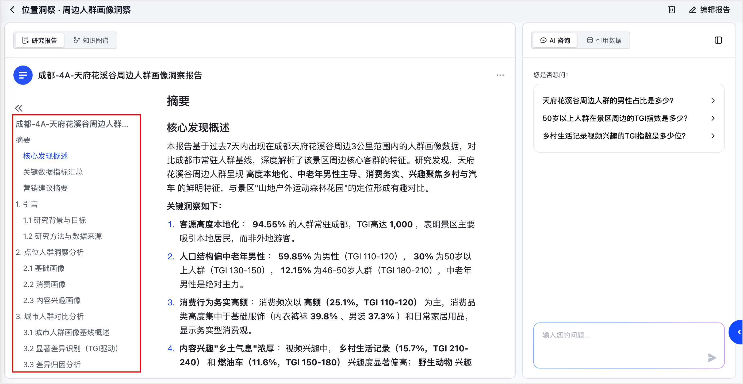Viewport: 743px width, 384px height.
Task: Ask suggested question about 50岁以上人群 TGI
Action: pyautogui.click(x=615, y=118)
